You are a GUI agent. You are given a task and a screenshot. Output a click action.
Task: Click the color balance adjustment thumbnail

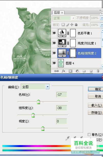[x=62, y=33]
